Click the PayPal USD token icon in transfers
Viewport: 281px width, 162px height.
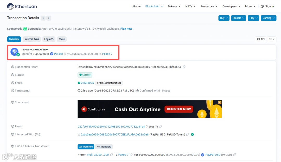pos(202,155)
